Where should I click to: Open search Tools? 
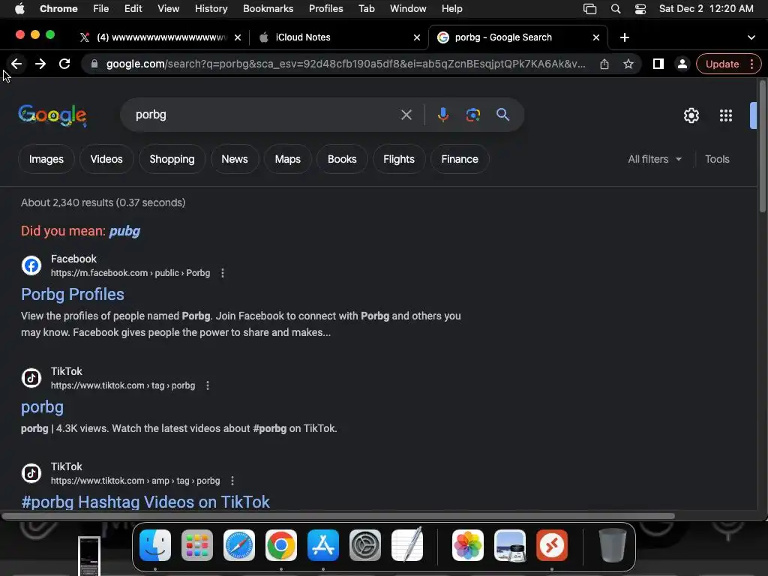(717, 159)
